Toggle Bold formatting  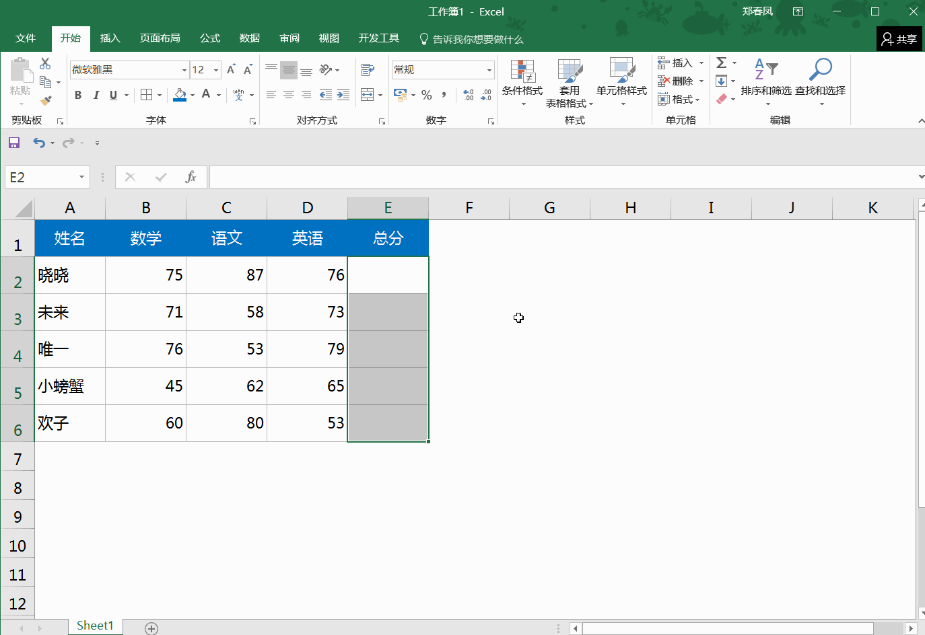78,95
